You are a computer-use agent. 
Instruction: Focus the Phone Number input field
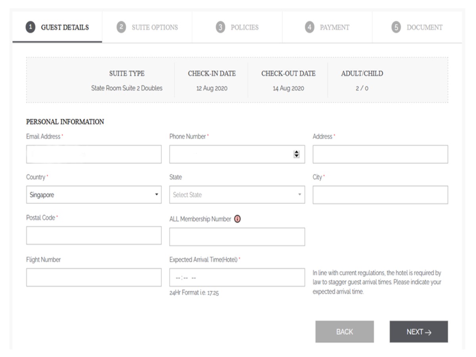237,154
